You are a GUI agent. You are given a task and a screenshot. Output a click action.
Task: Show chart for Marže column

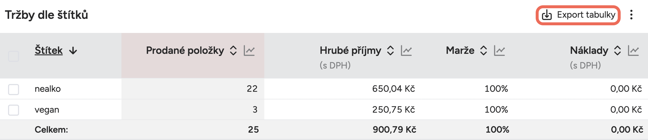[x=499, y=51]
